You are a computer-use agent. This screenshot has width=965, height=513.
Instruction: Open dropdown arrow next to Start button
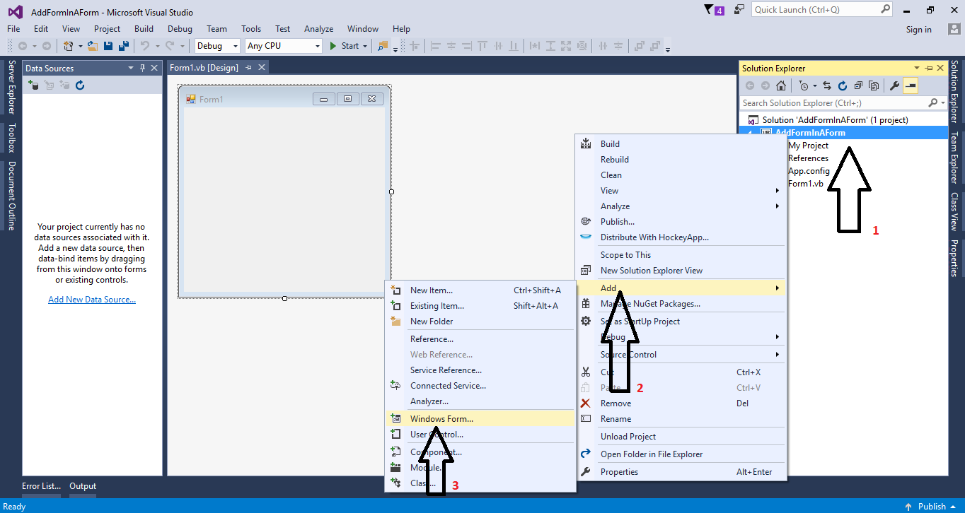[365, 46]
